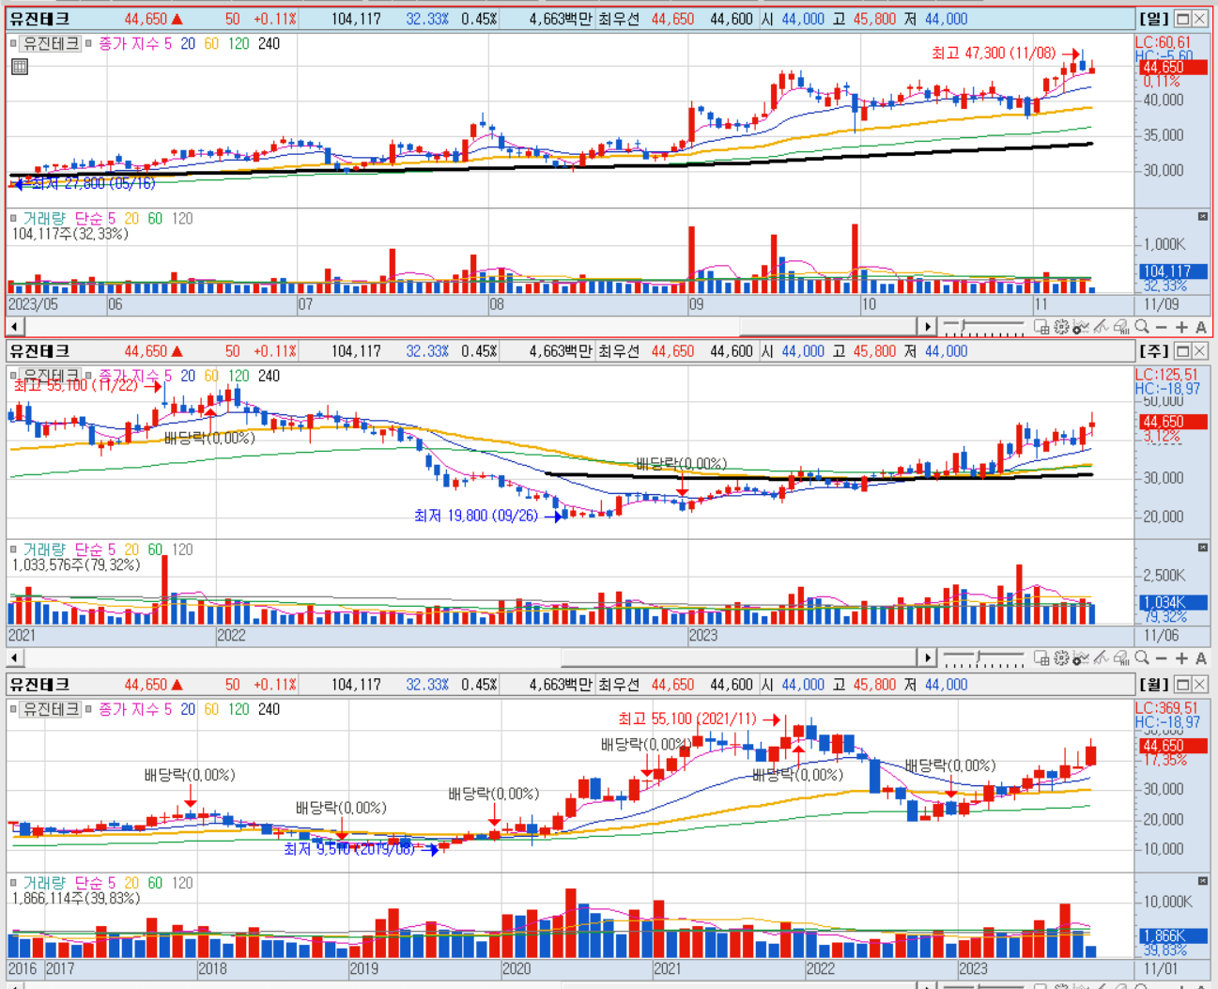Viewport: 1218px width, 989px height.
Task: Click the 유진테크 legend button in the monthly chart
Action: tap(51, 709)
